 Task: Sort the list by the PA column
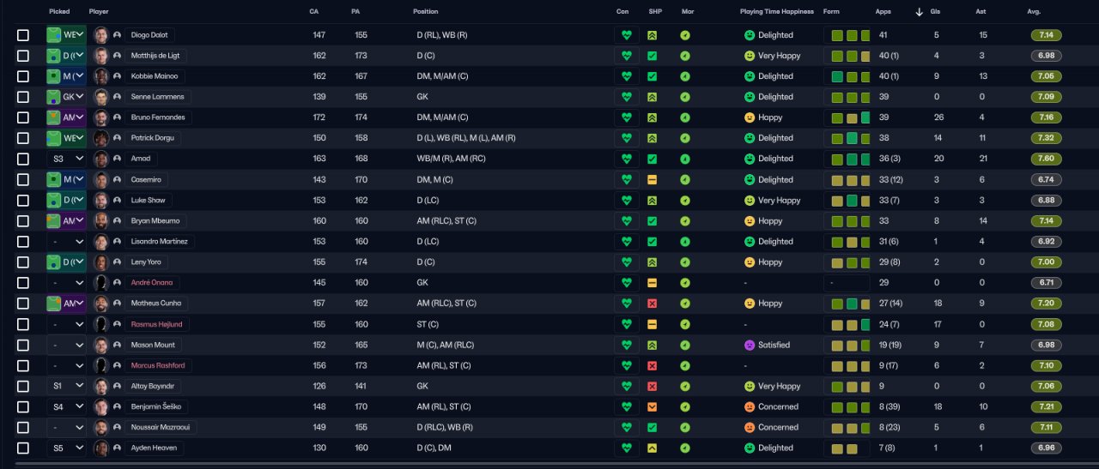[355, 12]
